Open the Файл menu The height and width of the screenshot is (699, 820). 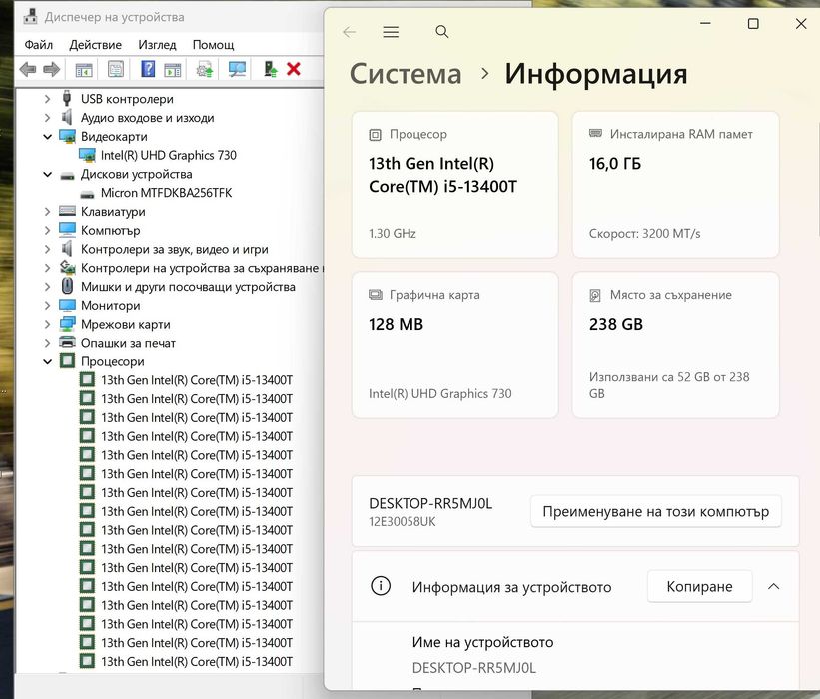click(39, 45)
